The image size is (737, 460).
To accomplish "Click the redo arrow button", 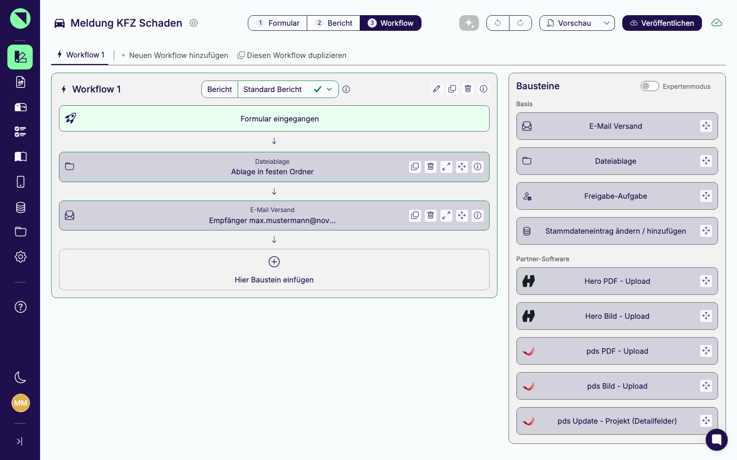I will pos(521,23).
